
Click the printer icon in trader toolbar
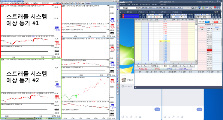[x=210, y=8]
